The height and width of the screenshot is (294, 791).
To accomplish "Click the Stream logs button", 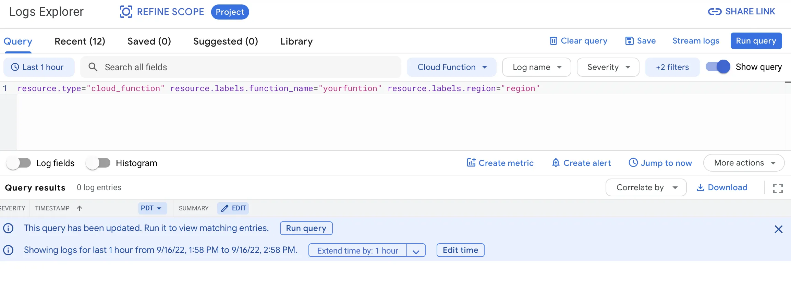I will 696,41.
